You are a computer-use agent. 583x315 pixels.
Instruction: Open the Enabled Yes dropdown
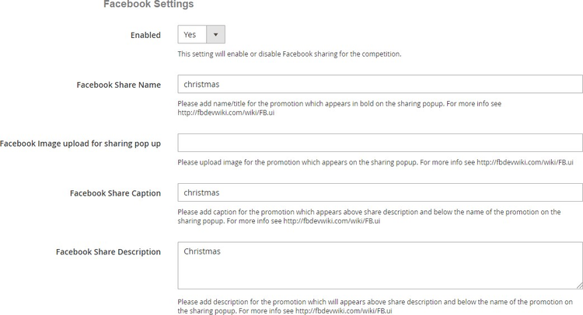tap(193, 35)
